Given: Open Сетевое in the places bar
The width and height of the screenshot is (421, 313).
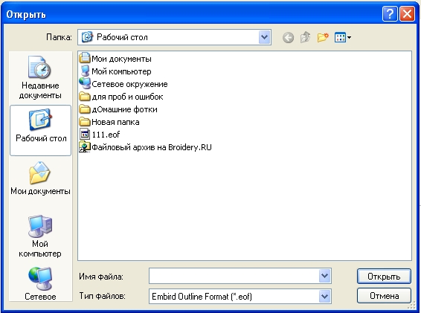Looking at the screenshot, I should (40, 284).
